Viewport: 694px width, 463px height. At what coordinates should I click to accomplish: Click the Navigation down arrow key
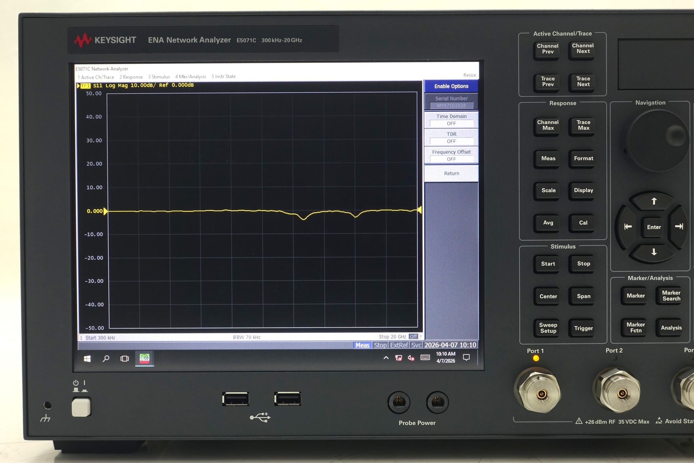tap(654, 252)
